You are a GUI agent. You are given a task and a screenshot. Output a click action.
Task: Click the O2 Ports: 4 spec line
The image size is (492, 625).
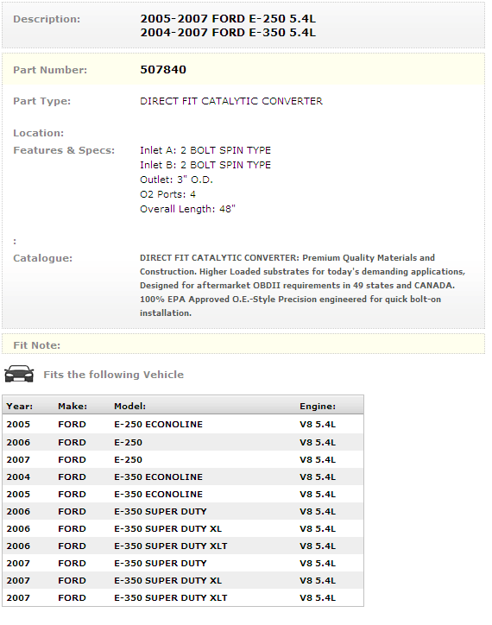(x=167, y=194)
